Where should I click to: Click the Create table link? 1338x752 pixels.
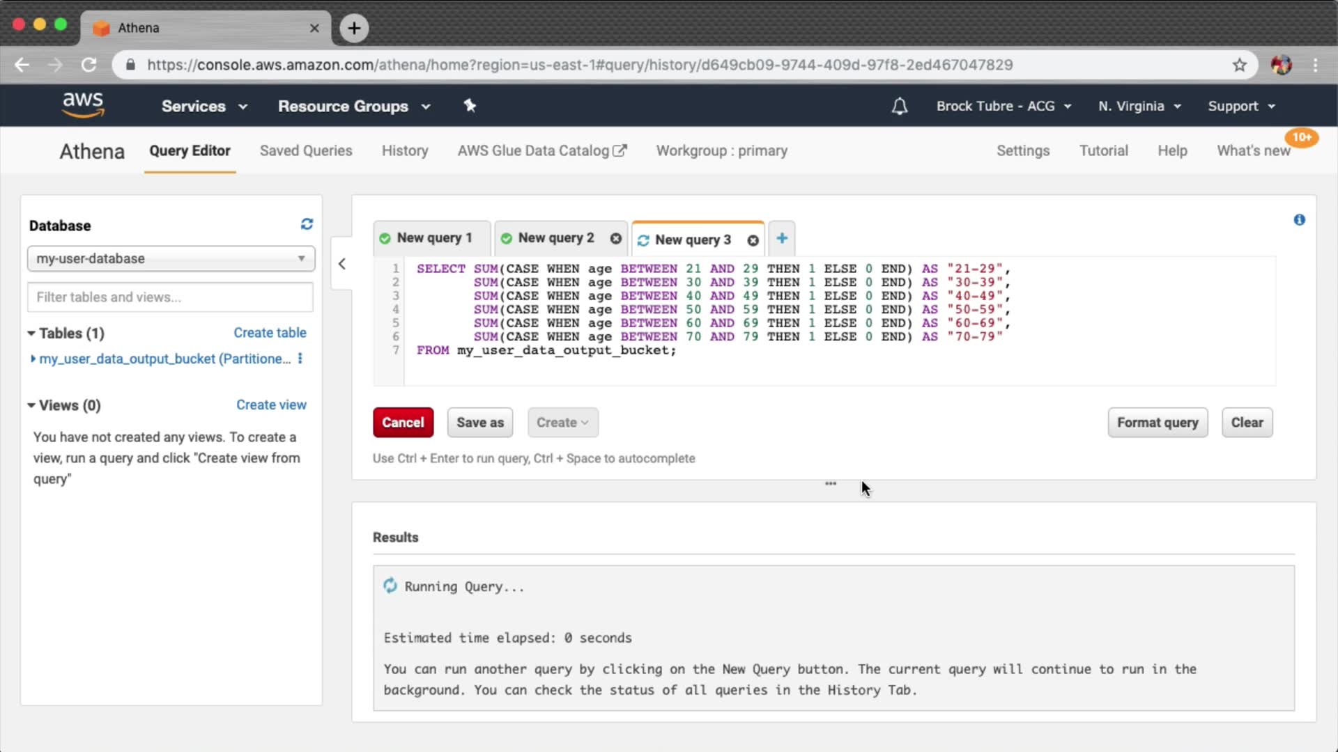pyautogui.click(x=270, y=333)
